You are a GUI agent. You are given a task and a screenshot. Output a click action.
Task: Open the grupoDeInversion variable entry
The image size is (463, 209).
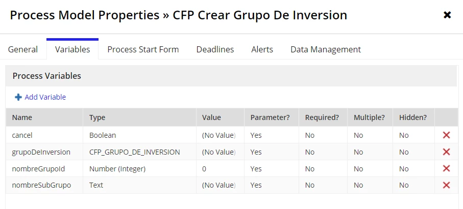(41, 152)
